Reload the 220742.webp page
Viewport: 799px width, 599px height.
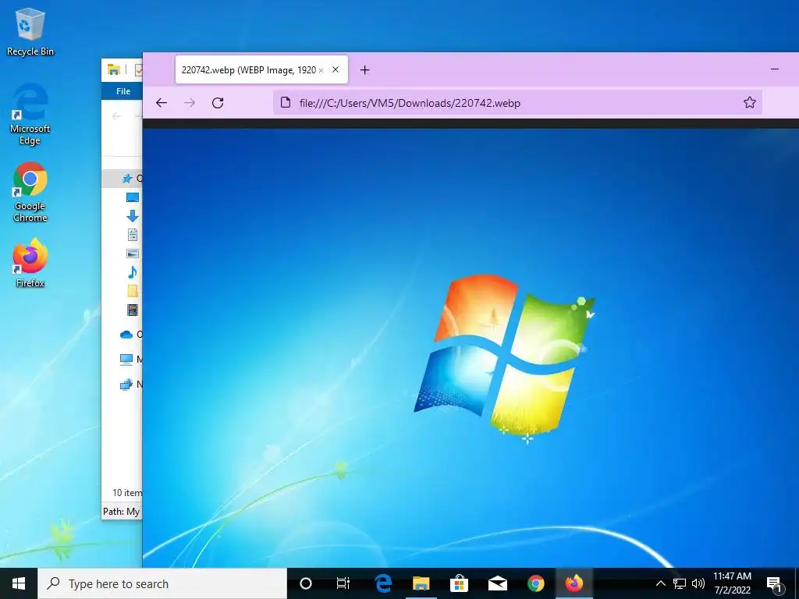pyautogui.click(x=218, y=103)
